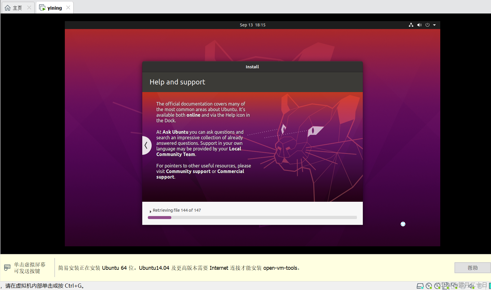
Task: Open the online documentation link
Action: (193, 115)
